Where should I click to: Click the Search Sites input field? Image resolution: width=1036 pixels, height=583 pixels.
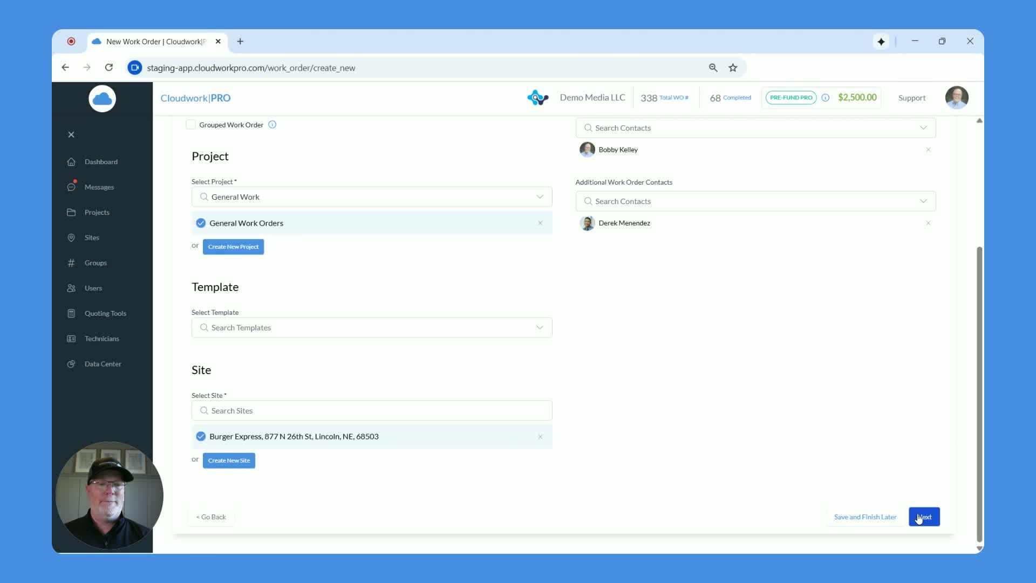[372, 411]
